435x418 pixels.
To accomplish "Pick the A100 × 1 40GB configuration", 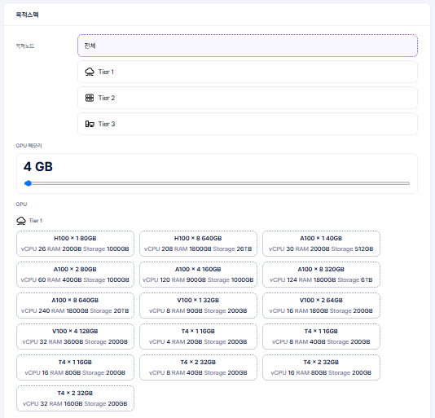I will [321, 244].
